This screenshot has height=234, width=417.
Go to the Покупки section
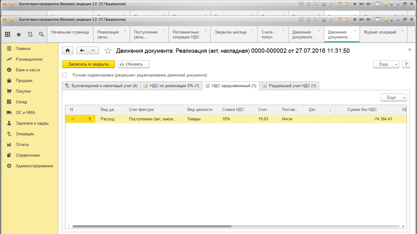(23, 91)
